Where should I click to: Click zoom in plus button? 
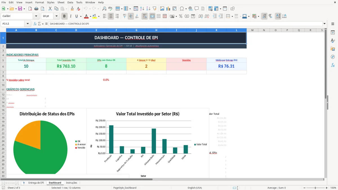327,188
